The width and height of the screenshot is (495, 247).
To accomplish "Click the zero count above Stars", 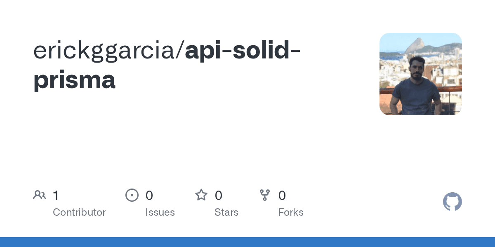I will [x=219, y=196].
